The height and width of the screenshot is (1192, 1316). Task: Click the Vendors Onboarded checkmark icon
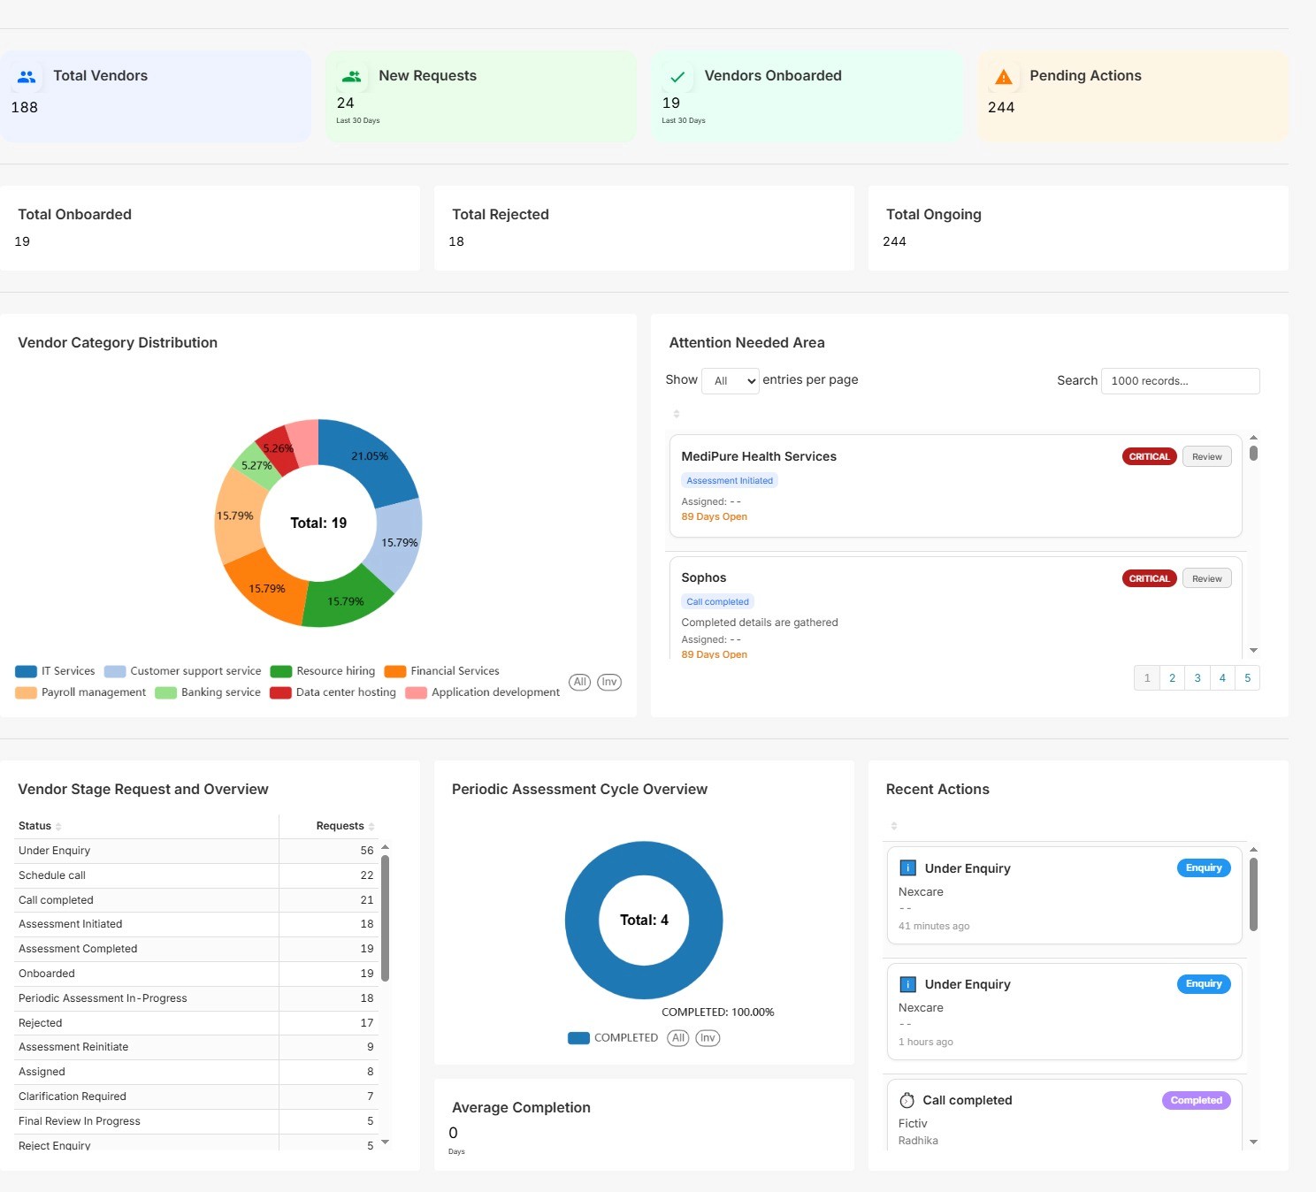pos(677,77)
